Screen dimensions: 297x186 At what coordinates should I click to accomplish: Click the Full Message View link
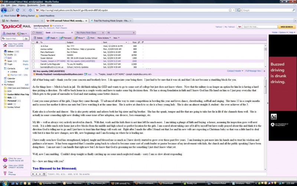[x=253, y=71]
